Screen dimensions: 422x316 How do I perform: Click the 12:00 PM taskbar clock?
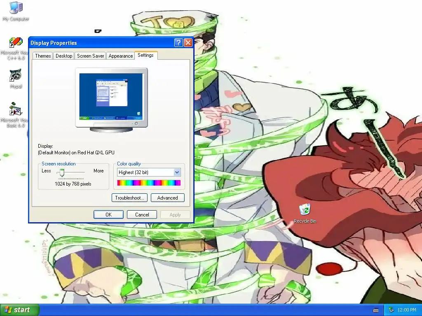406,310
